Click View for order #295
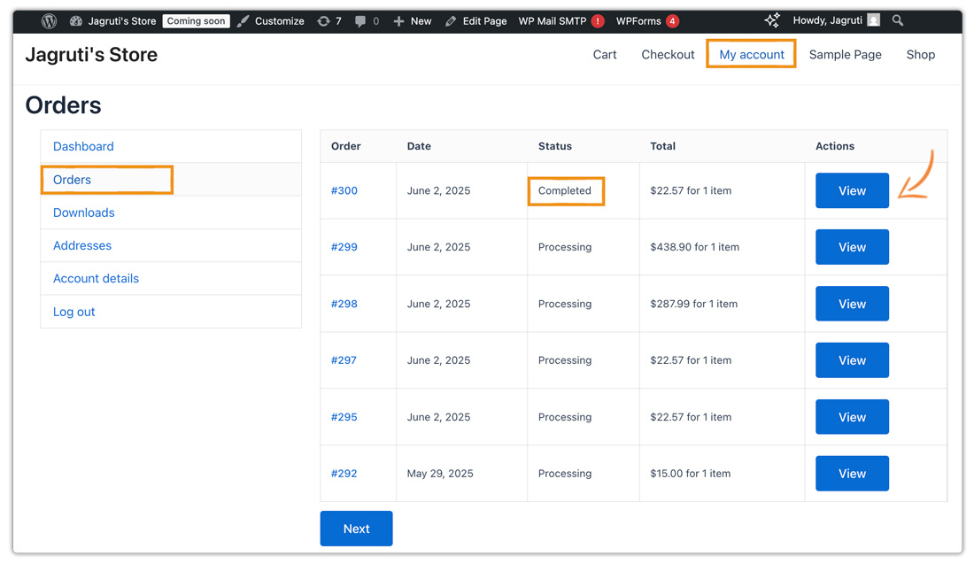 tap(852, 417)
